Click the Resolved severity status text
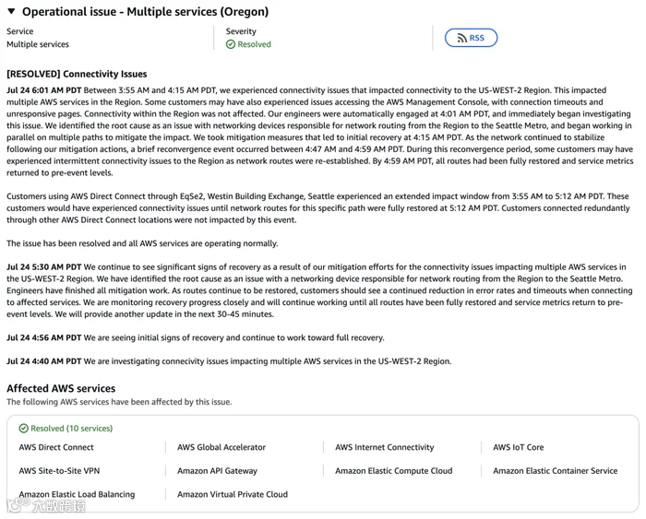The height and width of the screenshot is (519, 646). (x=254, y=44)
